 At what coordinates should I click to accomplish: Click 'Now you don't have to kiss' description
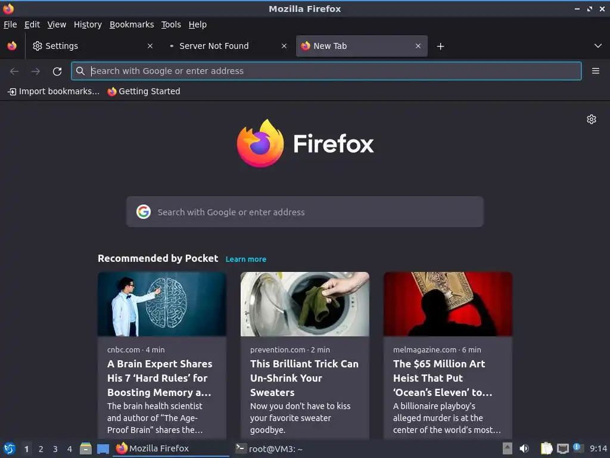click(300, 418)
